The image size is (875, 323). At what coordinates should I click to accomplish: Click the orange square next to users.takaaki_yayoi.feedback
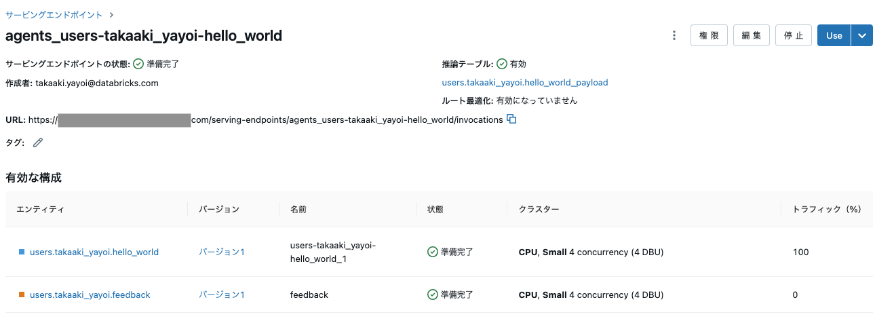(22, 294)
